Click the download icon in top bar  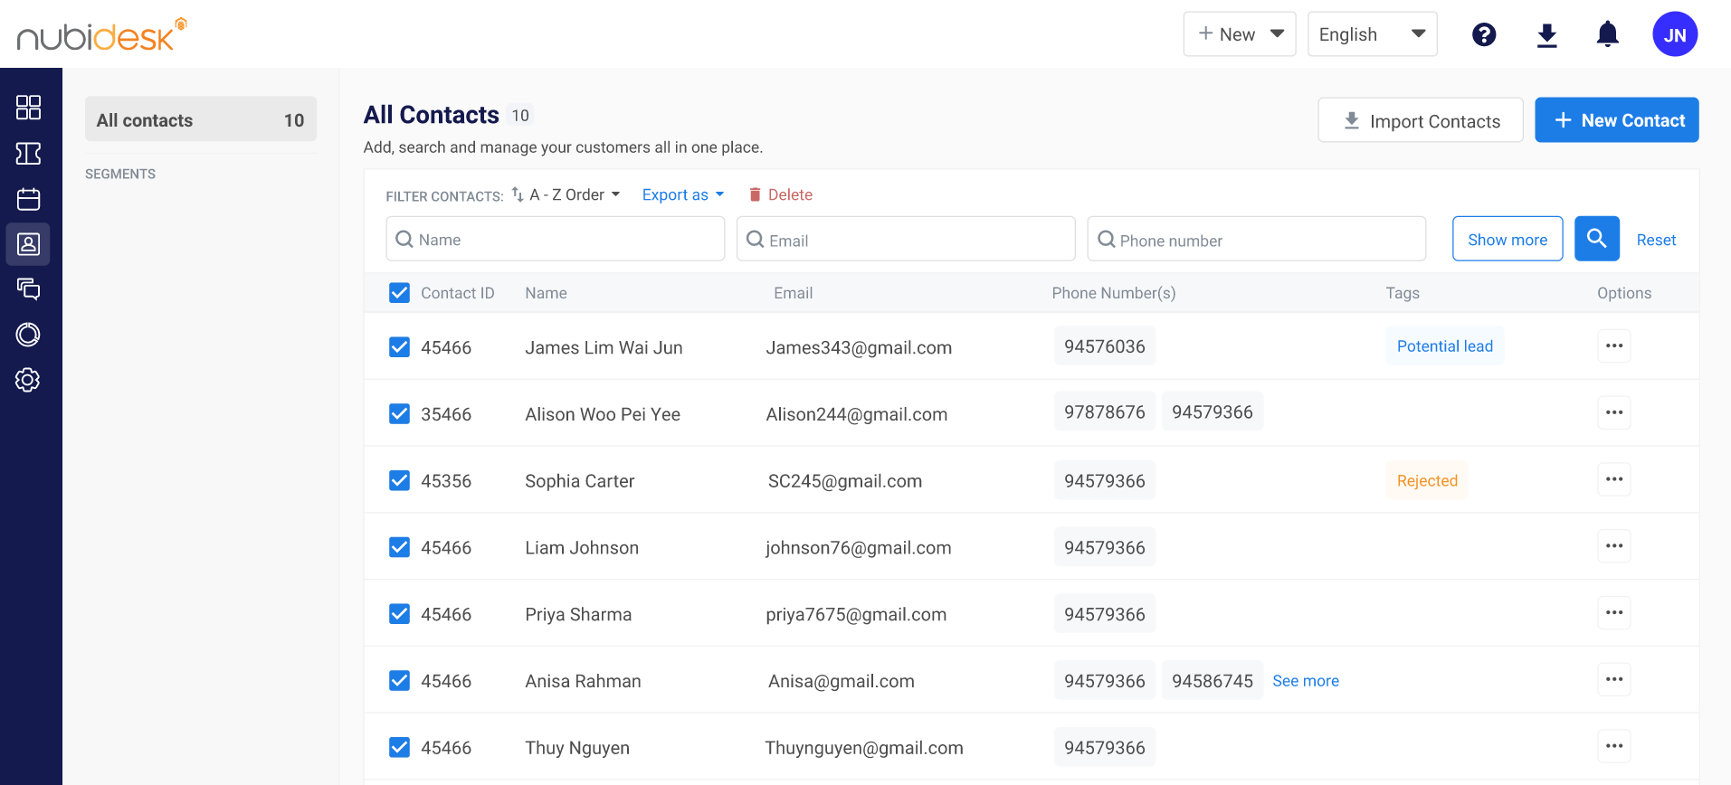(x=1547, y=35)
